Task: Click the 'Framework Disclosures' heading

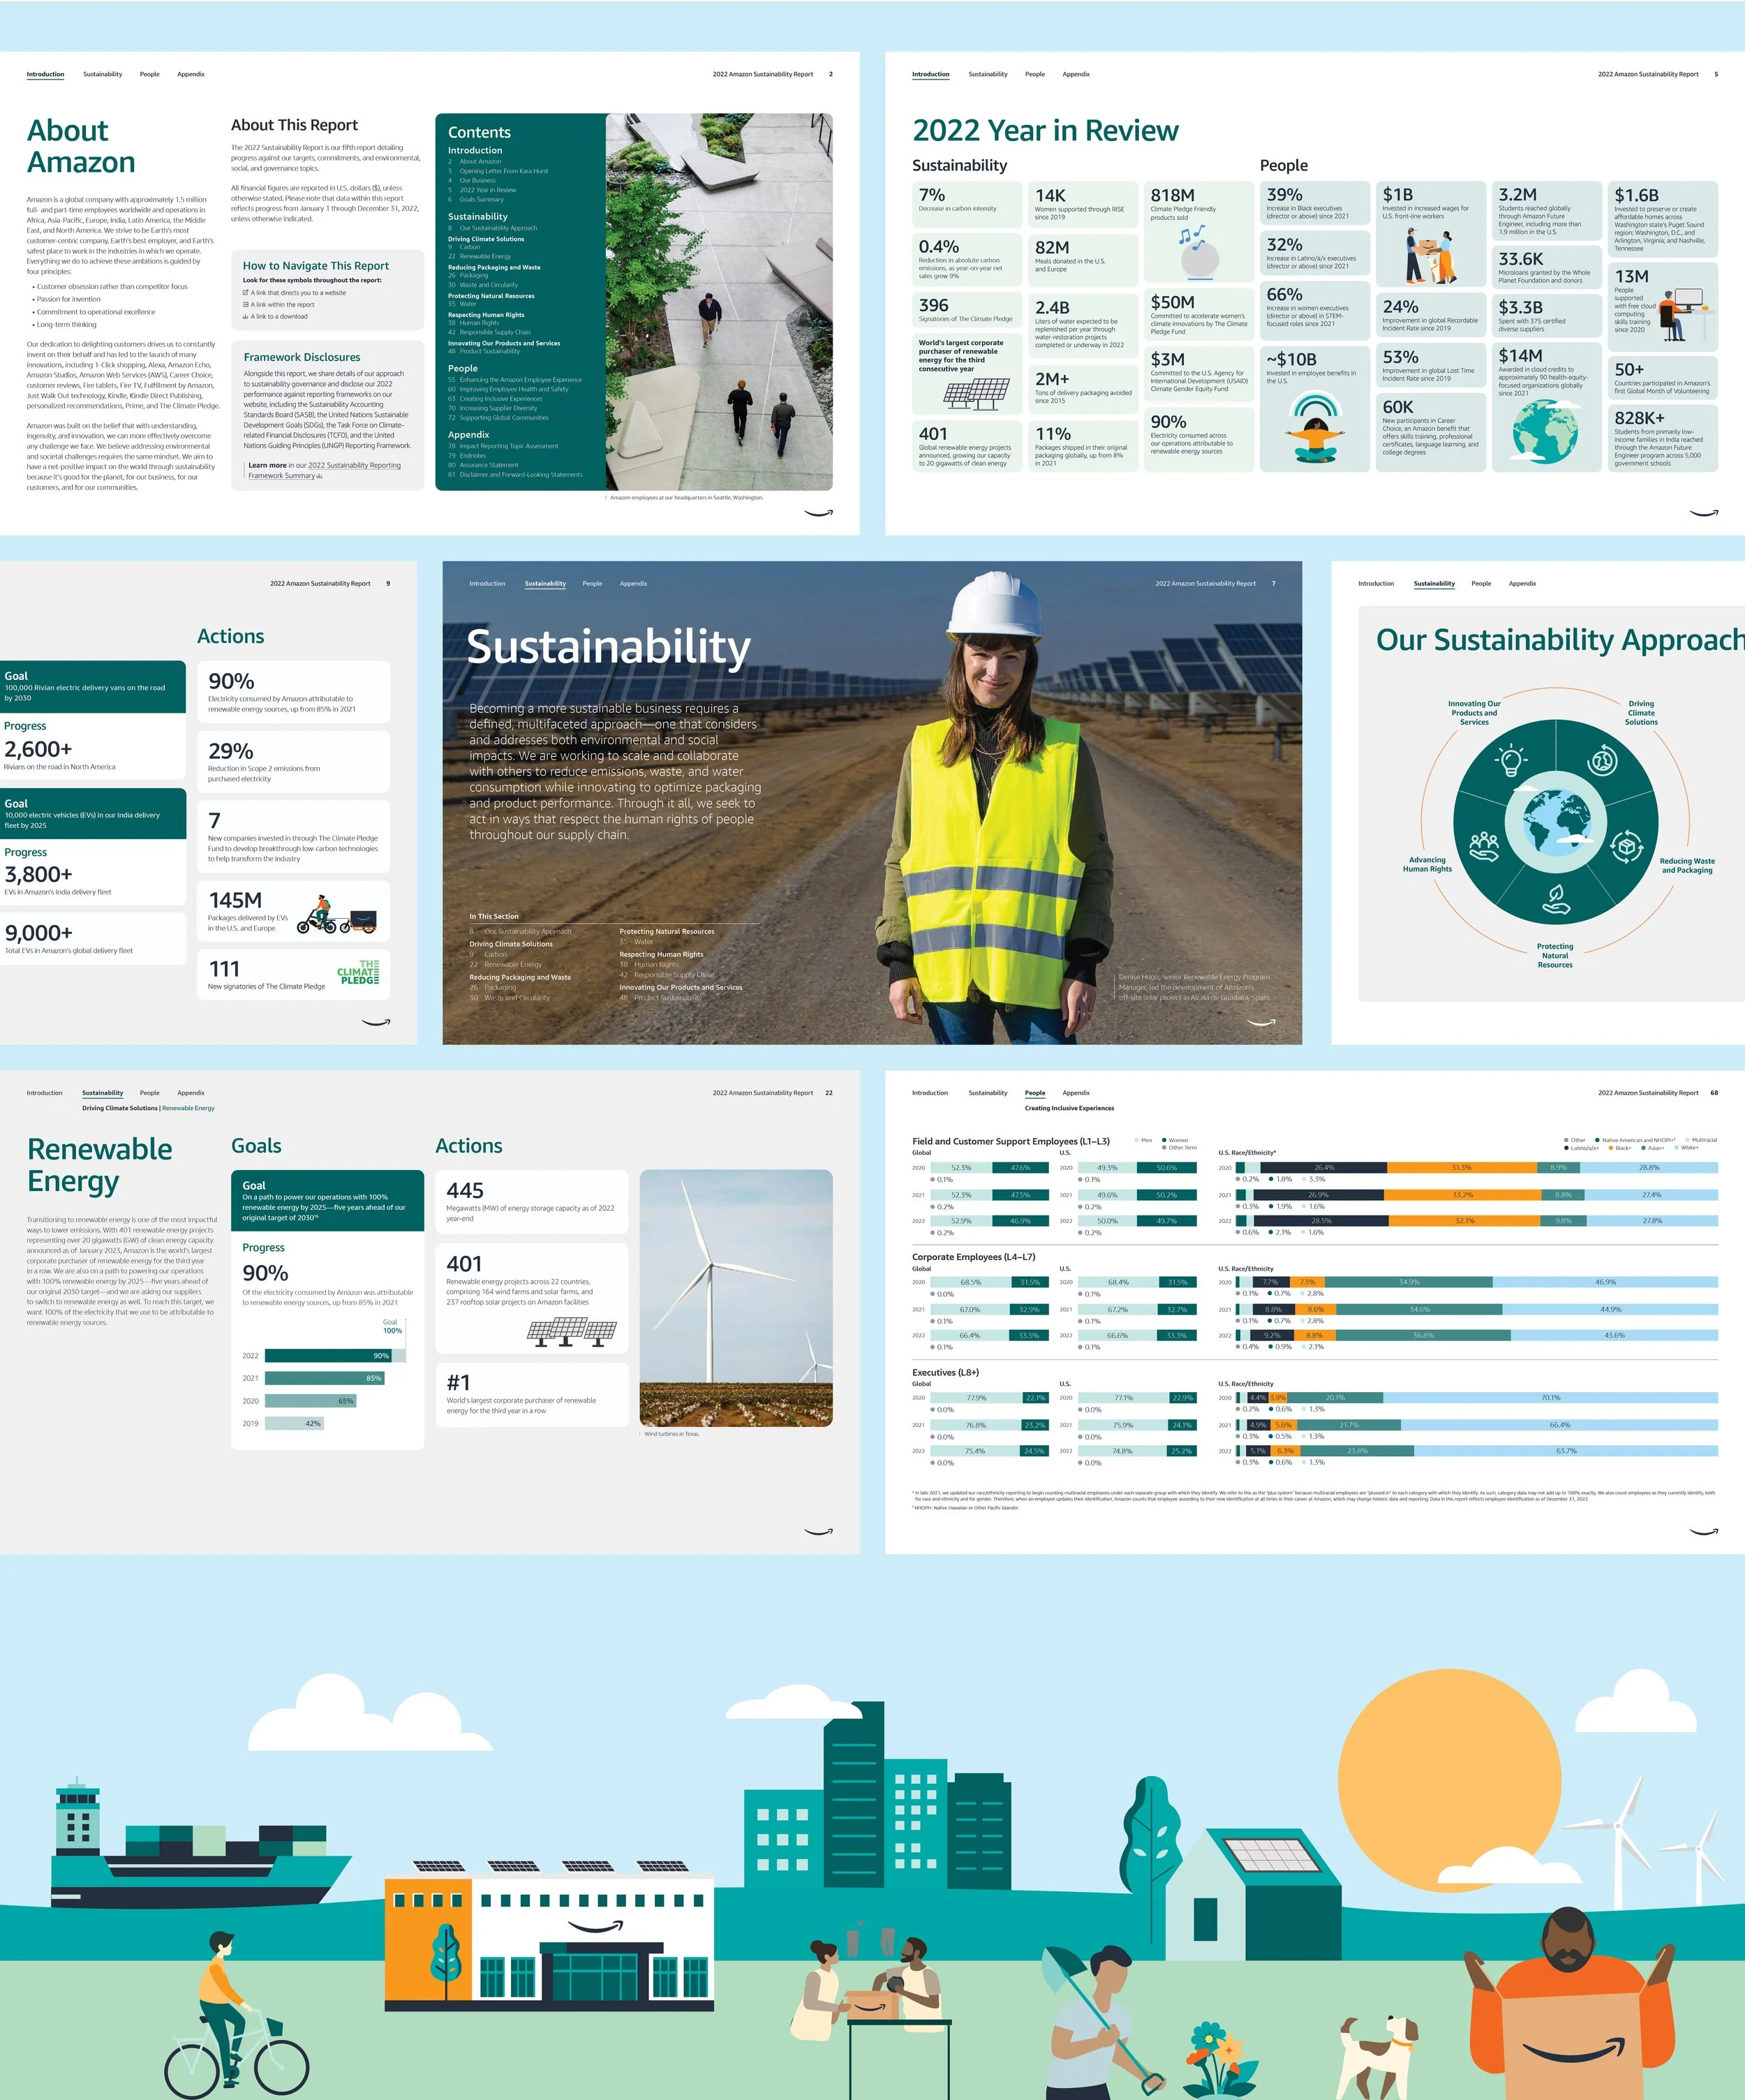Action: tap(302, 357)
